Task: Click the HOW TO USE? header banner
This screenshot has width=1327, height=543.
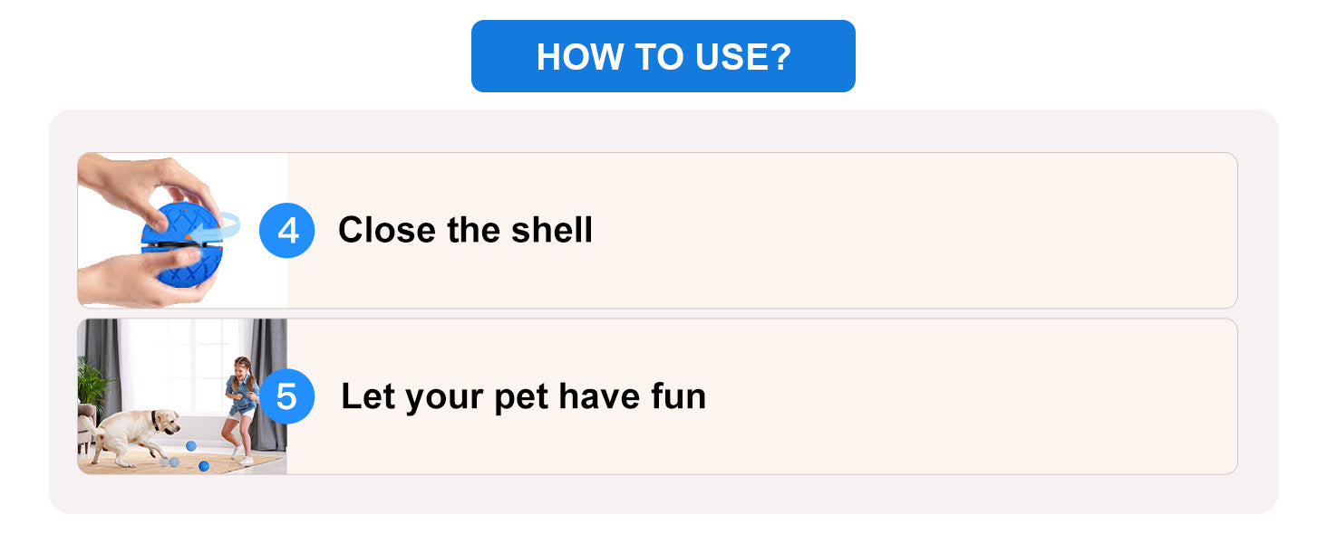Action: [663, 56]
